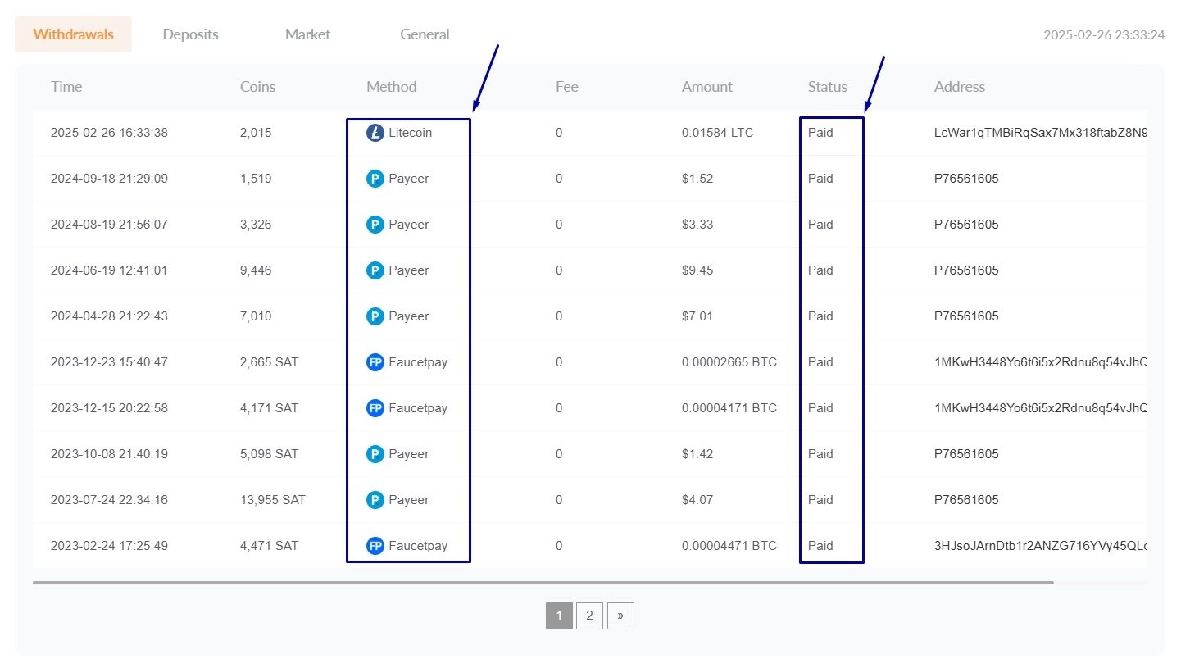Click the Payeer icon in the $1.52 row

(x=375, y=179)
